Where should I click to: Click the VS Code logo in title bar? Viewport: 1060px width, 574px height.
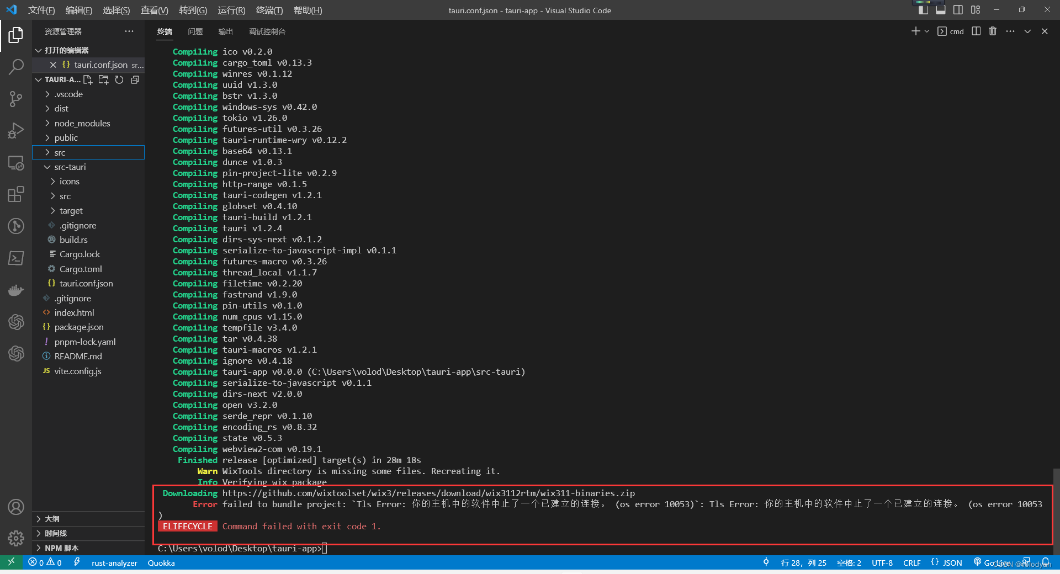pyautogui.click(x=12, y=10)
